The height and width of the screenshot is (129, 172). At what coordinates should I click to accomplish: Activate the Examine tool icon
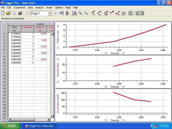(x=93, y=13)
